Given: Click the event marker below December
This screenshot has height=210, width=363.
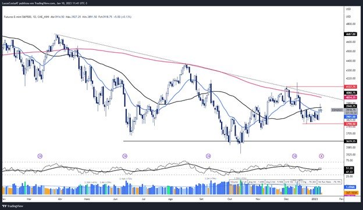Looking at the screenshot, I should click(294, 156).
